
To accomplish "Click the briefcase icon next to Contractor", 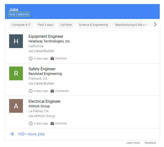I will (x=52, y=91).
